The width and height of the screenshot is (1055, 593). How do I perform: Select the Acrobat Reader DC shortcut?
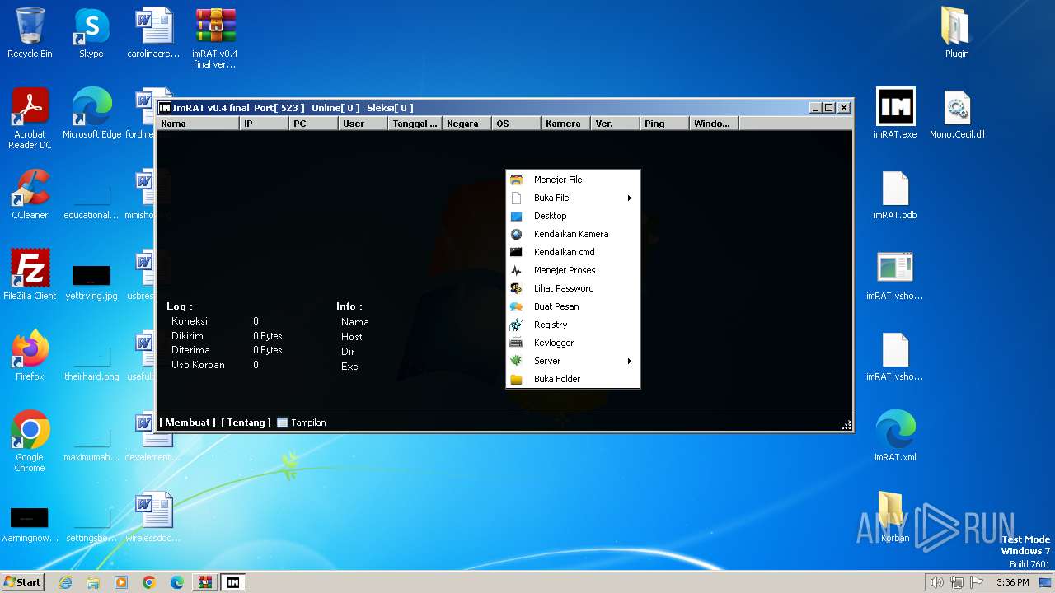click(x=30, y=119)
